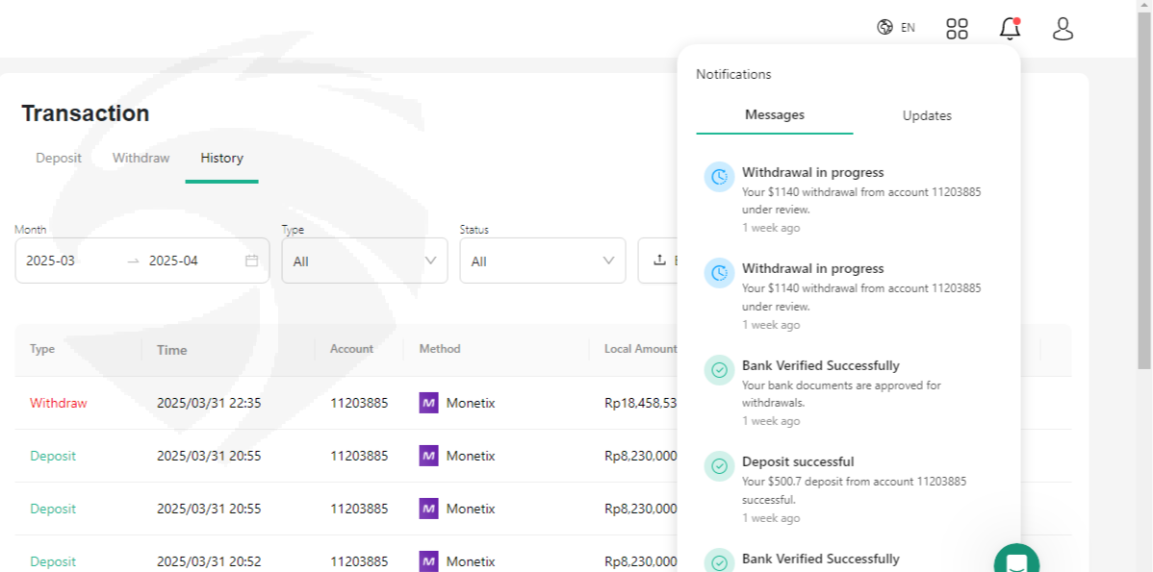The image size is (1153, 572).
Task: Click the 2025-03 start month field
Action: click(x=51, y=261)
